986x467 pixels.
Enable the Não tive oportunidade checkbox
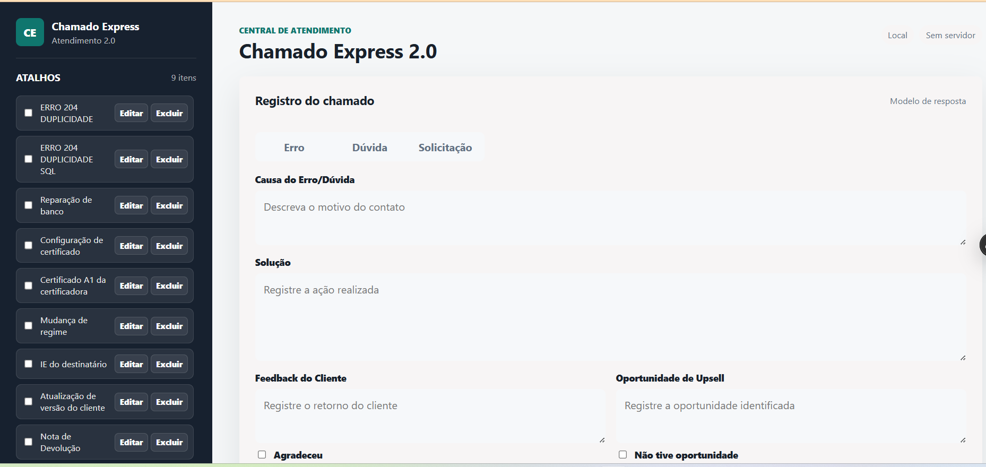pyautogui.click(x=622, y=455)
